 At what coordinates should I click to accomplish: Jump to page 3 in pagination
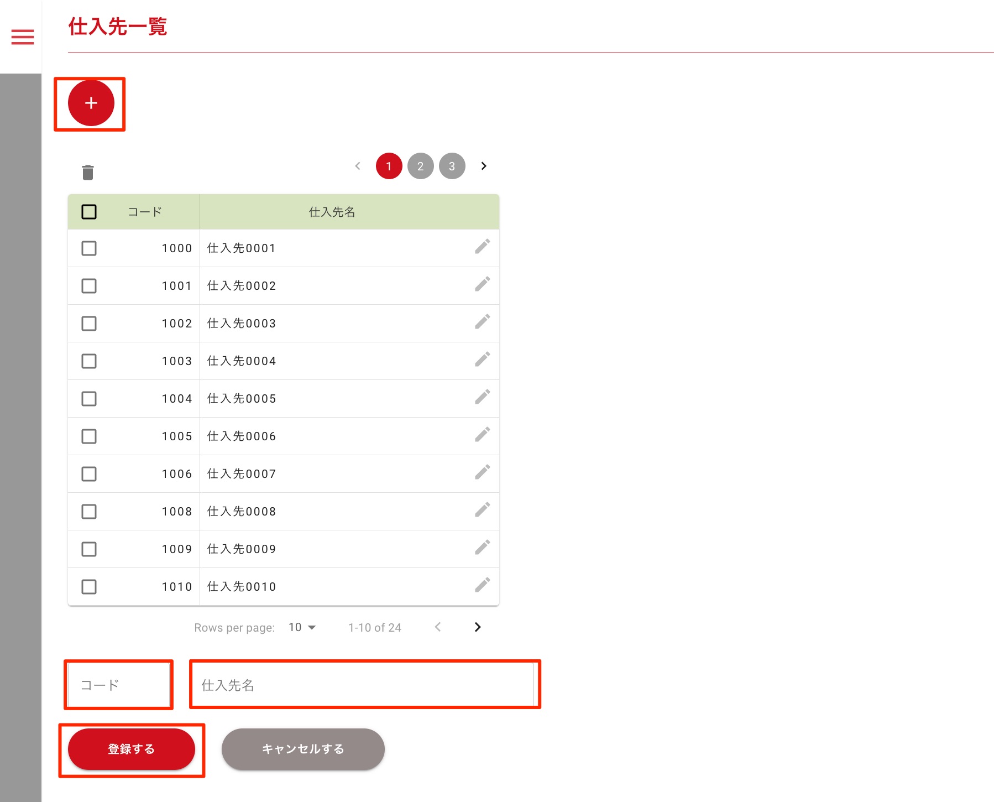(x=452, y=166)
